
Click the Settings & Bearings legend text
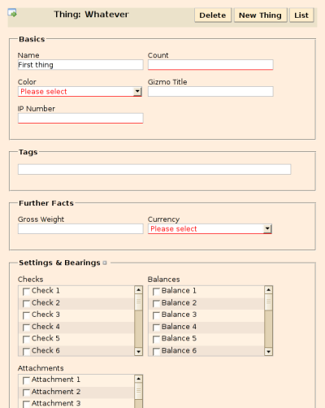[x=59, y=263]
